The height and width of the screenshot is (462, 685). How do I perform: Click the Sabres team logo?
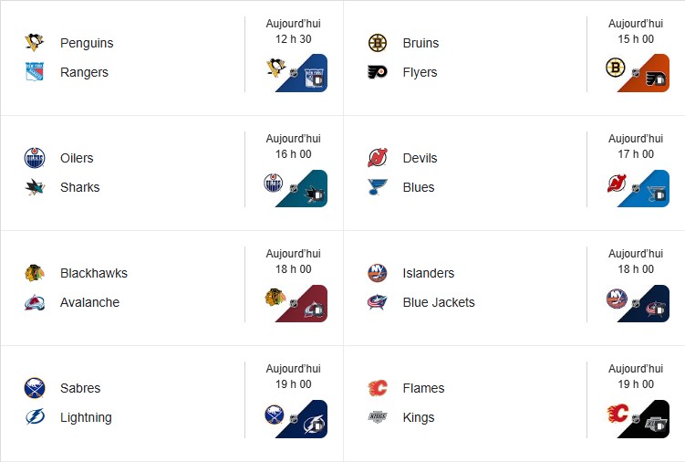tap(35, 388)
